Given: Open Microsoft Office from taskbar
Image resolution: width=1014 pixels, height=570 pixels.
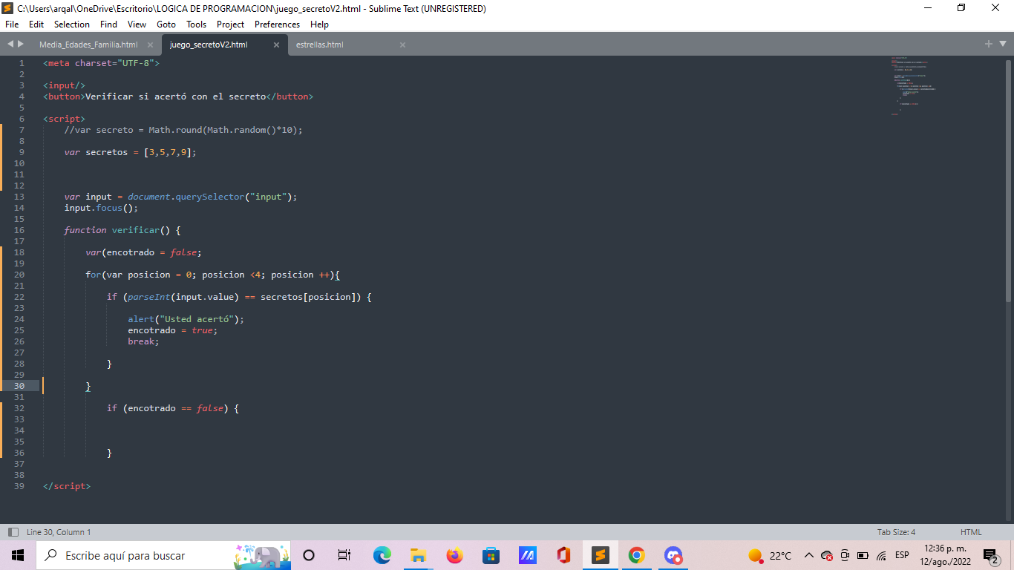Looking at the screenshot, I should (563, 555).
